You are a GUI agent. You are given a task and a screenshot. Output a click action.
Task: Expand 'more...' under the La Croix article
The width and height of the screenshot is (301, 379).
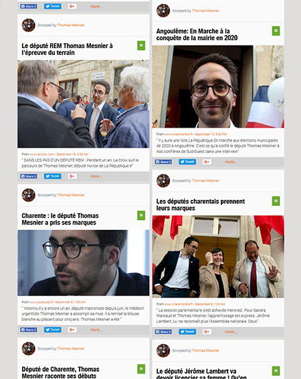coord(96,176)
